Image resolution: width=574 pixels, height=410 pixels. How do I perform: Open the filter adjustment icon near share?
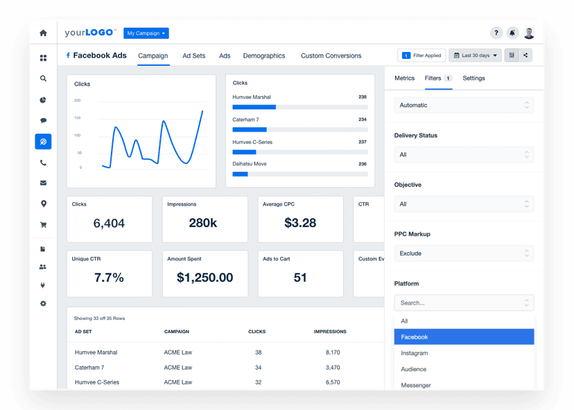pos(511,55)
